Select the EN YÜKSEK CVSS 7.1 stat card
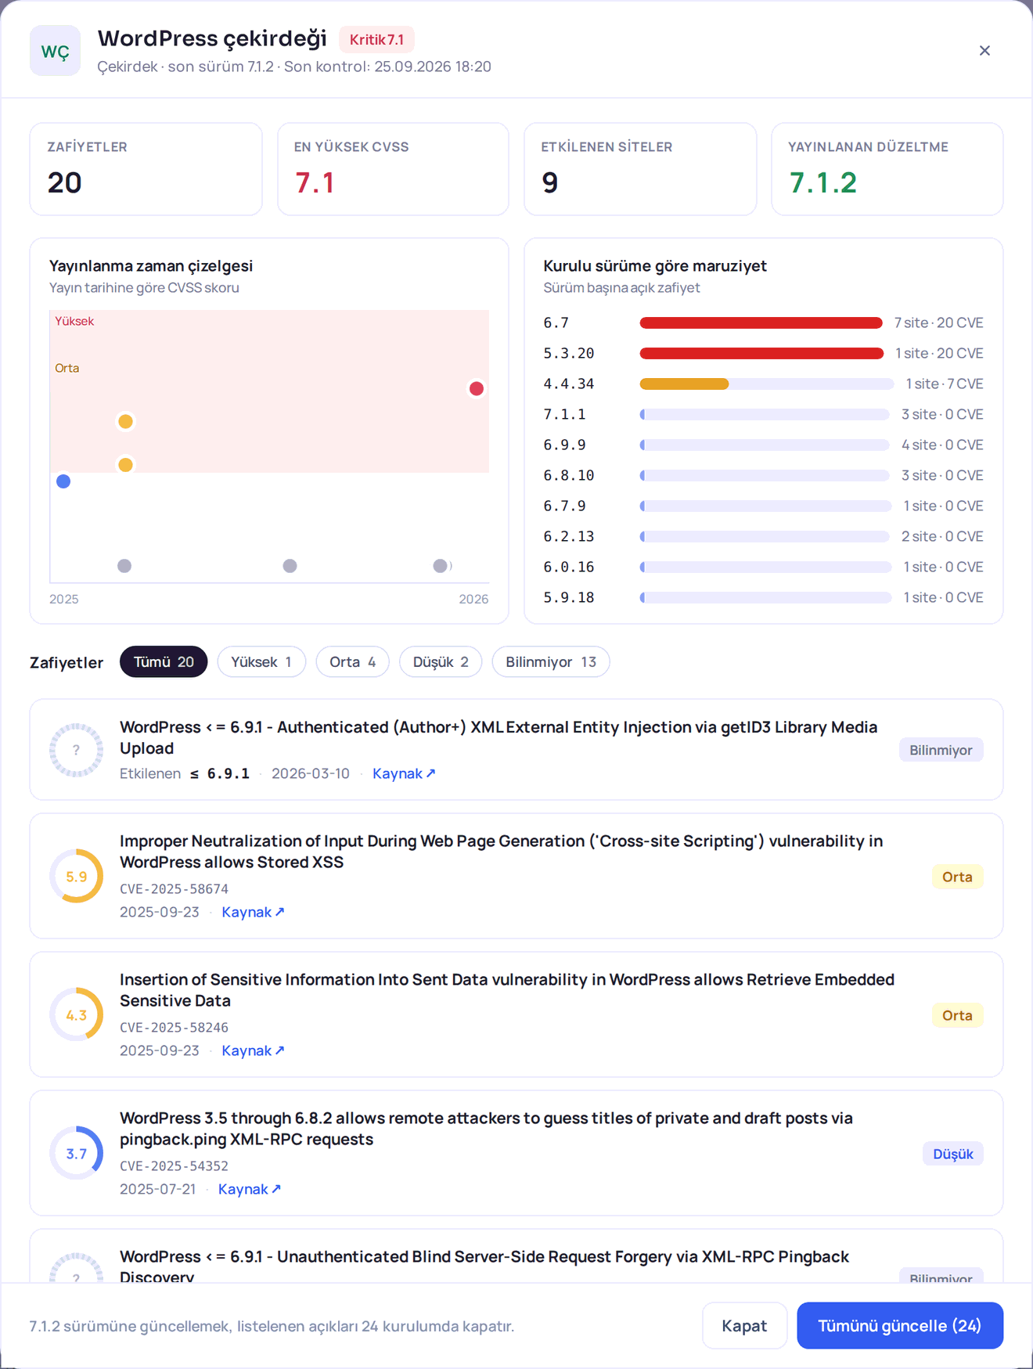This screenshot has width=1033, height=1369. (x=393, y=169)
